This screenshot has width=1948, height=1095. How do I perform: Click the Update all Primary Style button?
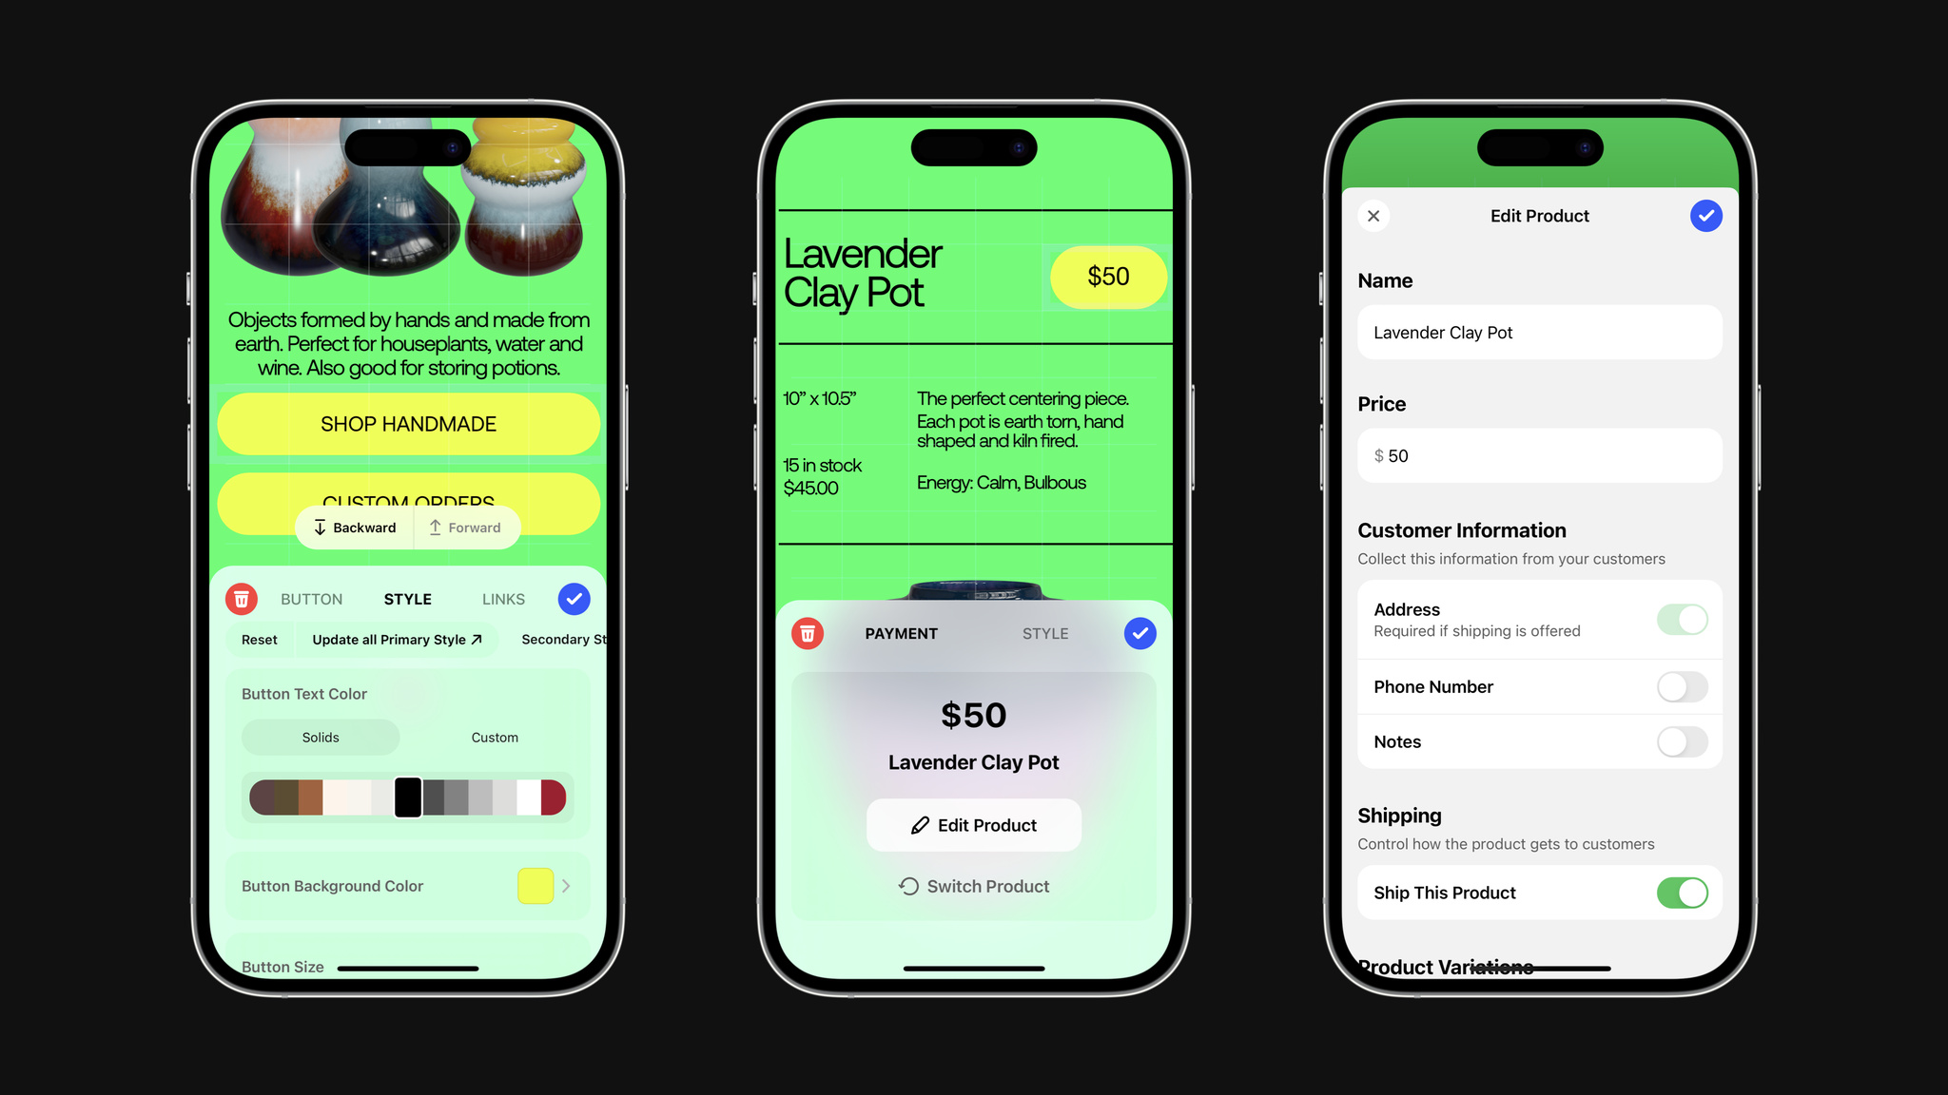[x=396, y=639]
